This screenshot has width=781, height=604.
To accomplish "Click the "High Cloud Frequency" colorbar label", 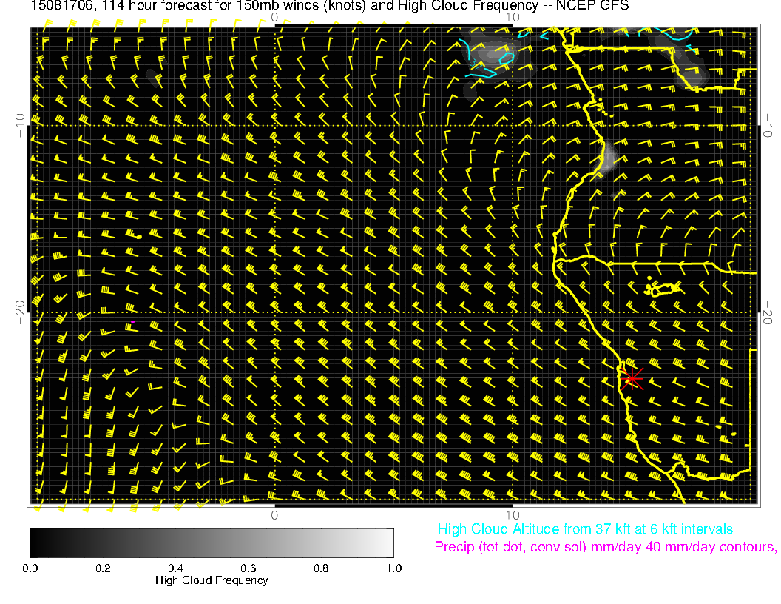I will (212, 580).
